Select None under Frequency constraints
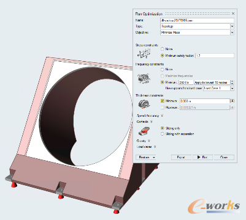 [x=163, y=70]
